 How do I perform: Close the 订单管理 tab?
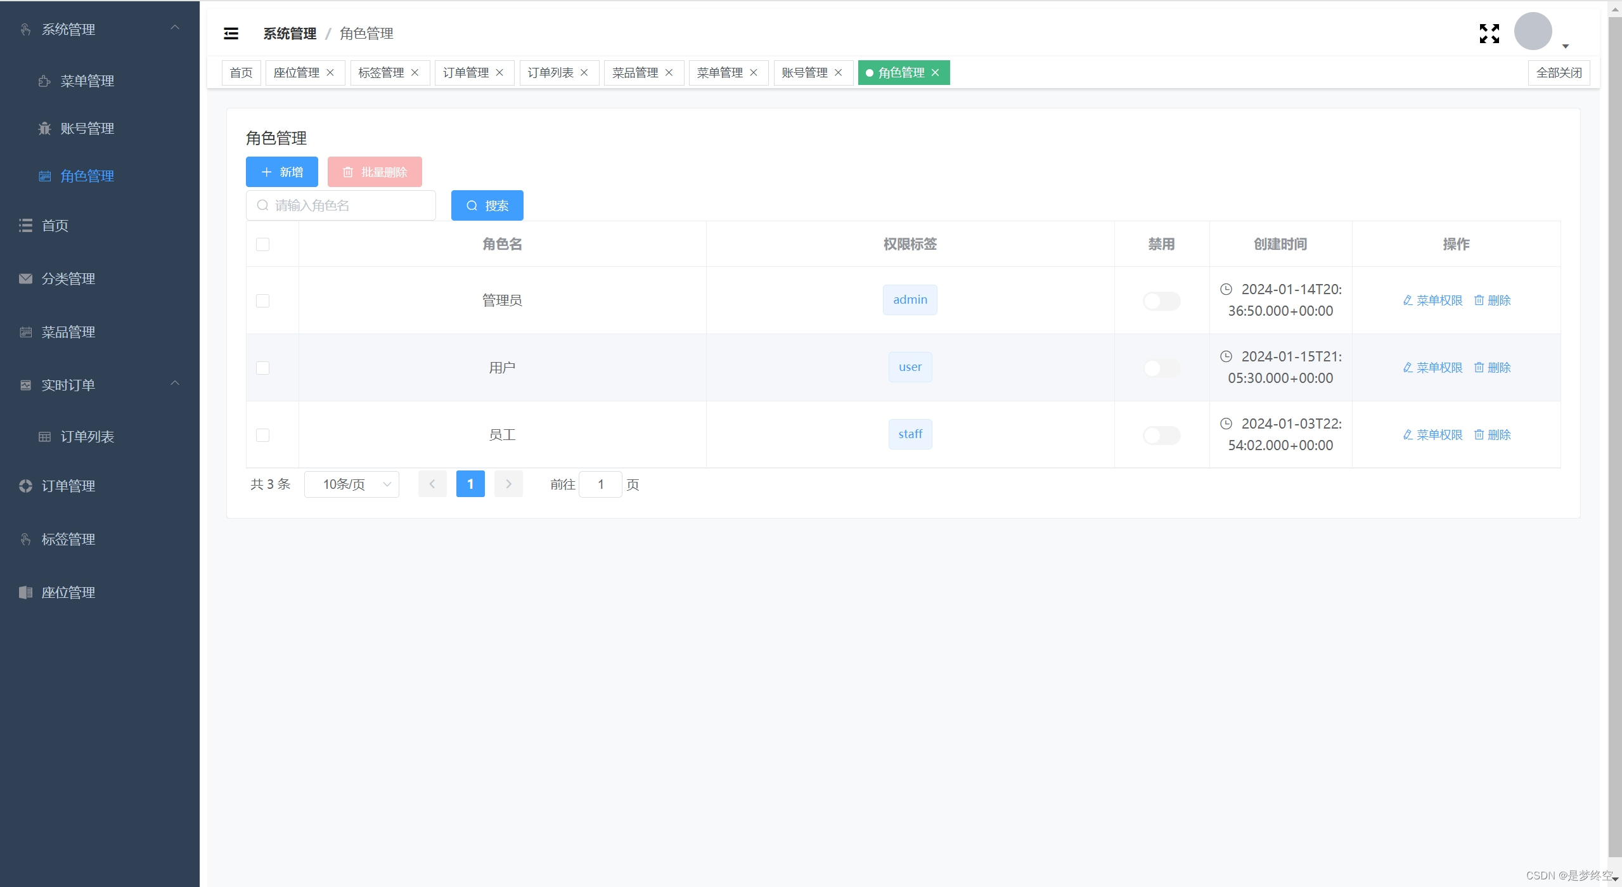(x=499, y=73)
